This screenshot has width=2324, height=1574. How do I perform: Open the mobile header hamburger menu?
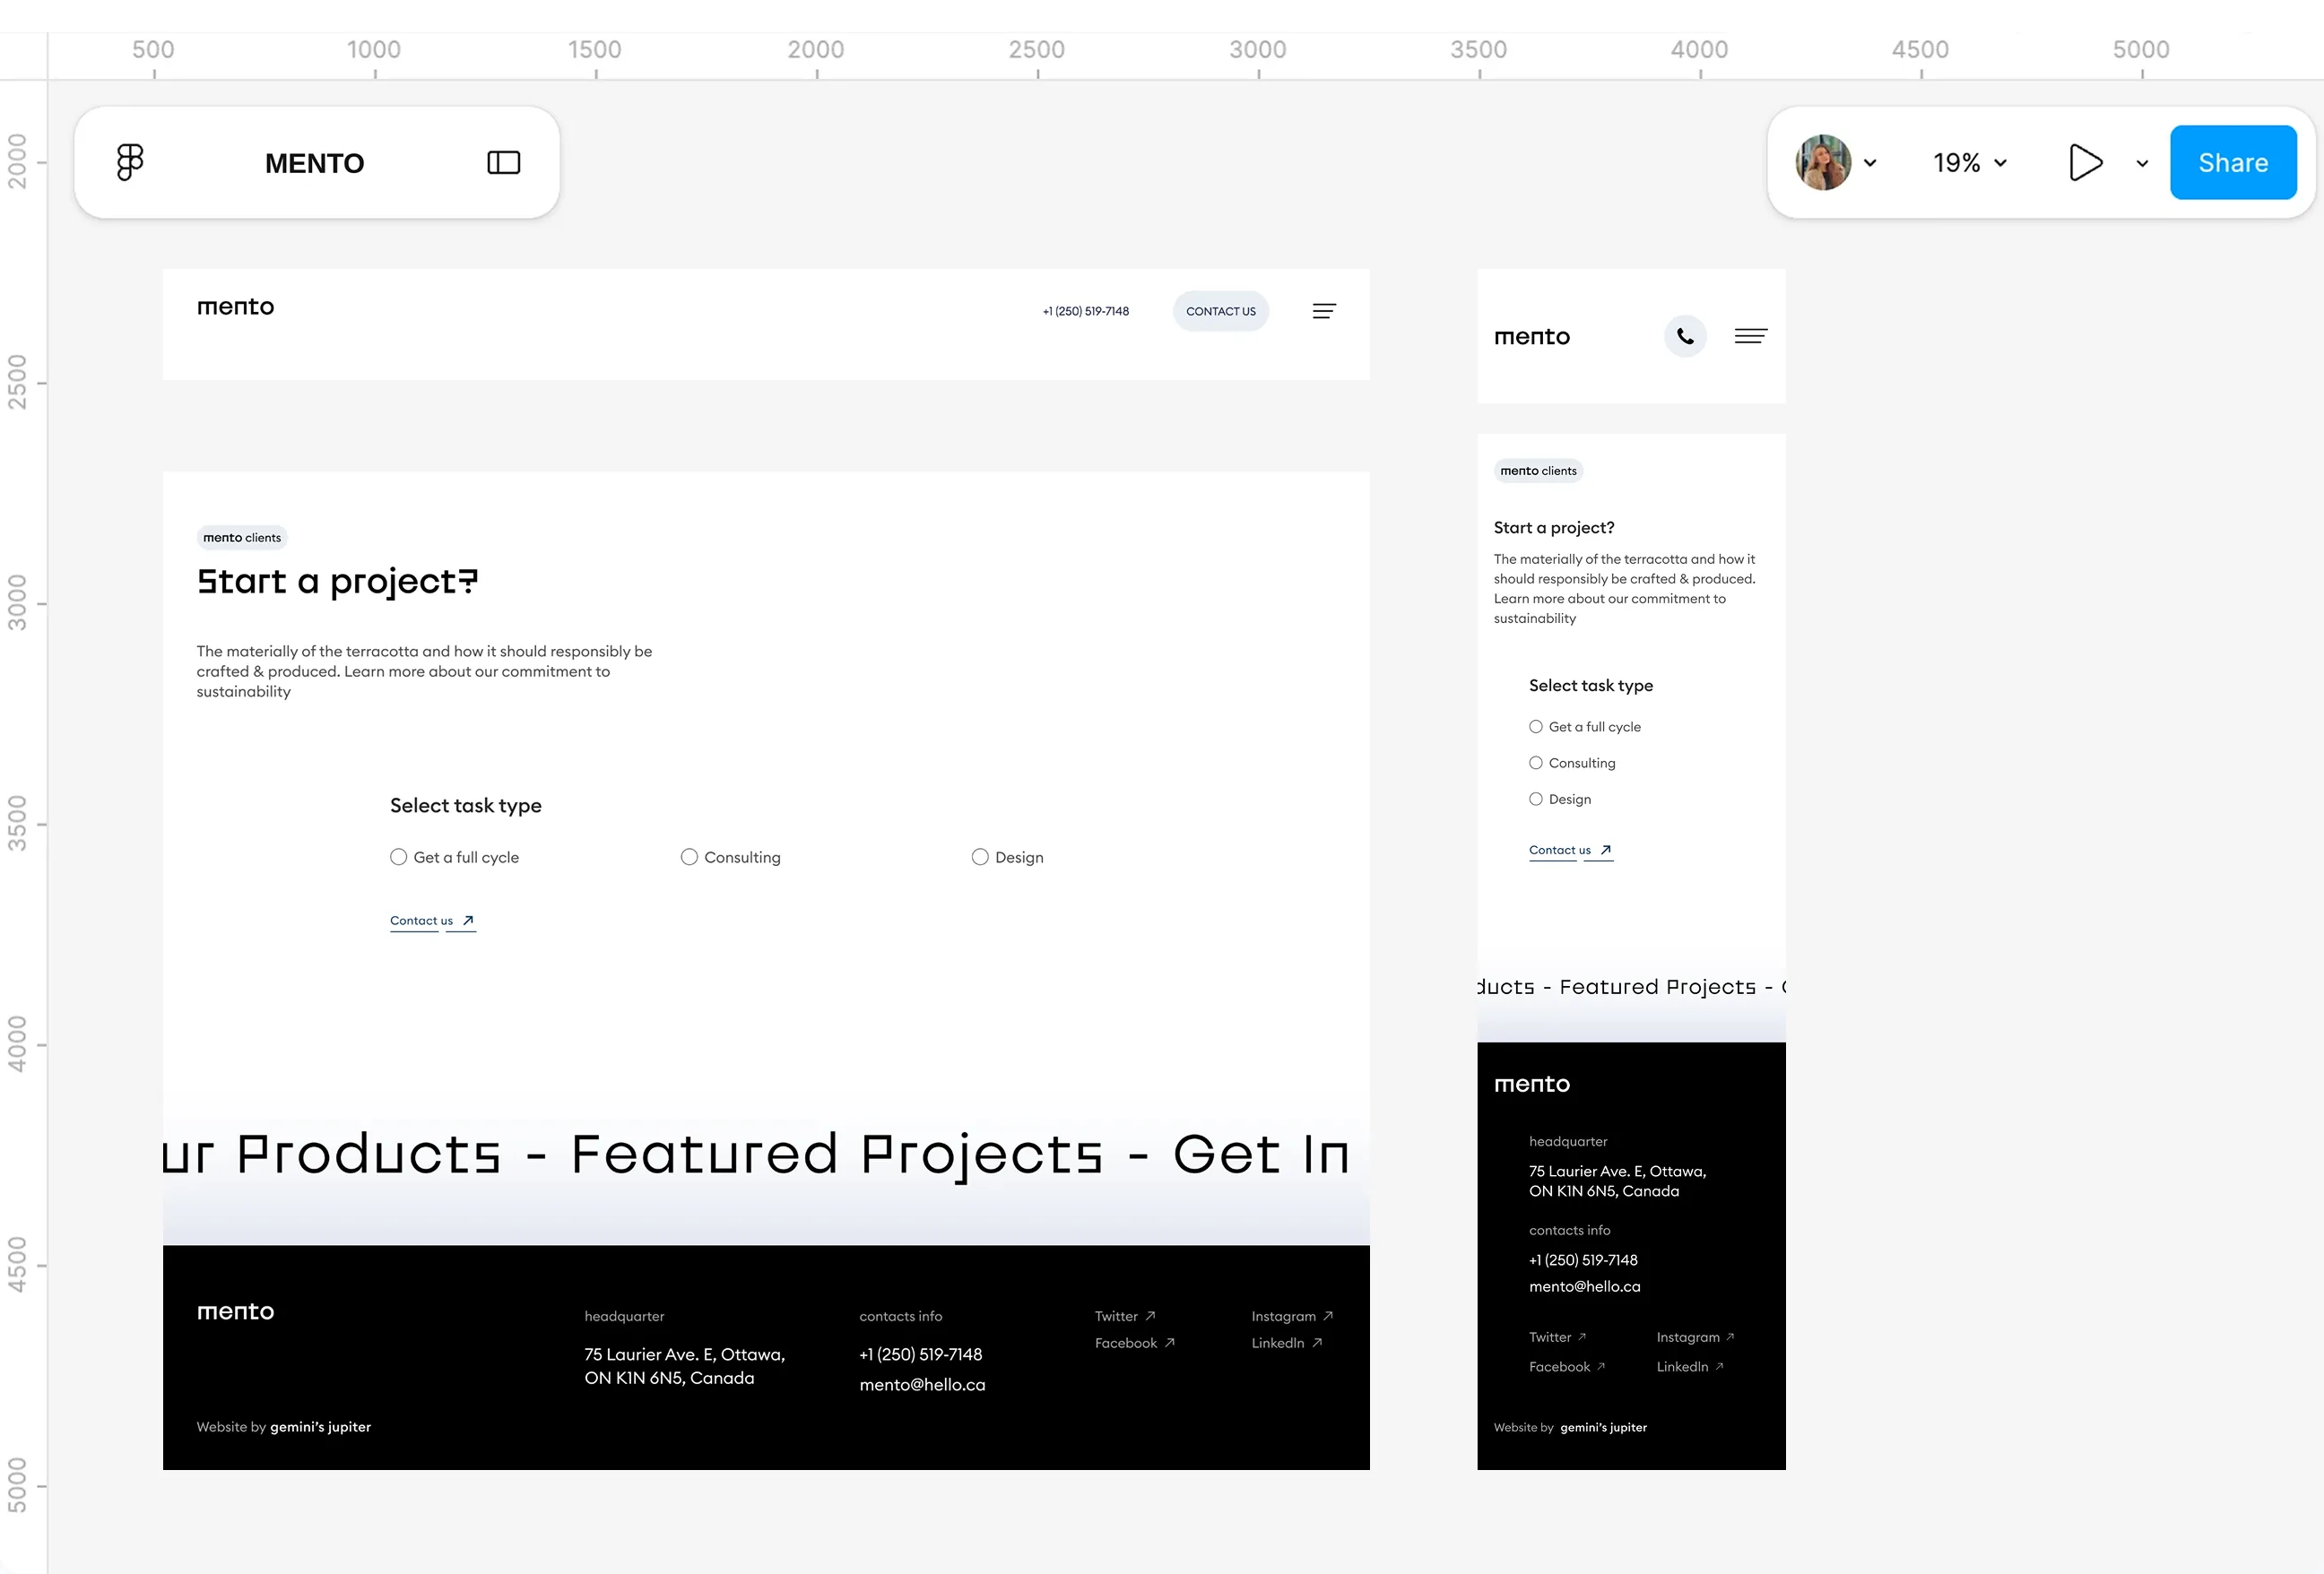1751,336
